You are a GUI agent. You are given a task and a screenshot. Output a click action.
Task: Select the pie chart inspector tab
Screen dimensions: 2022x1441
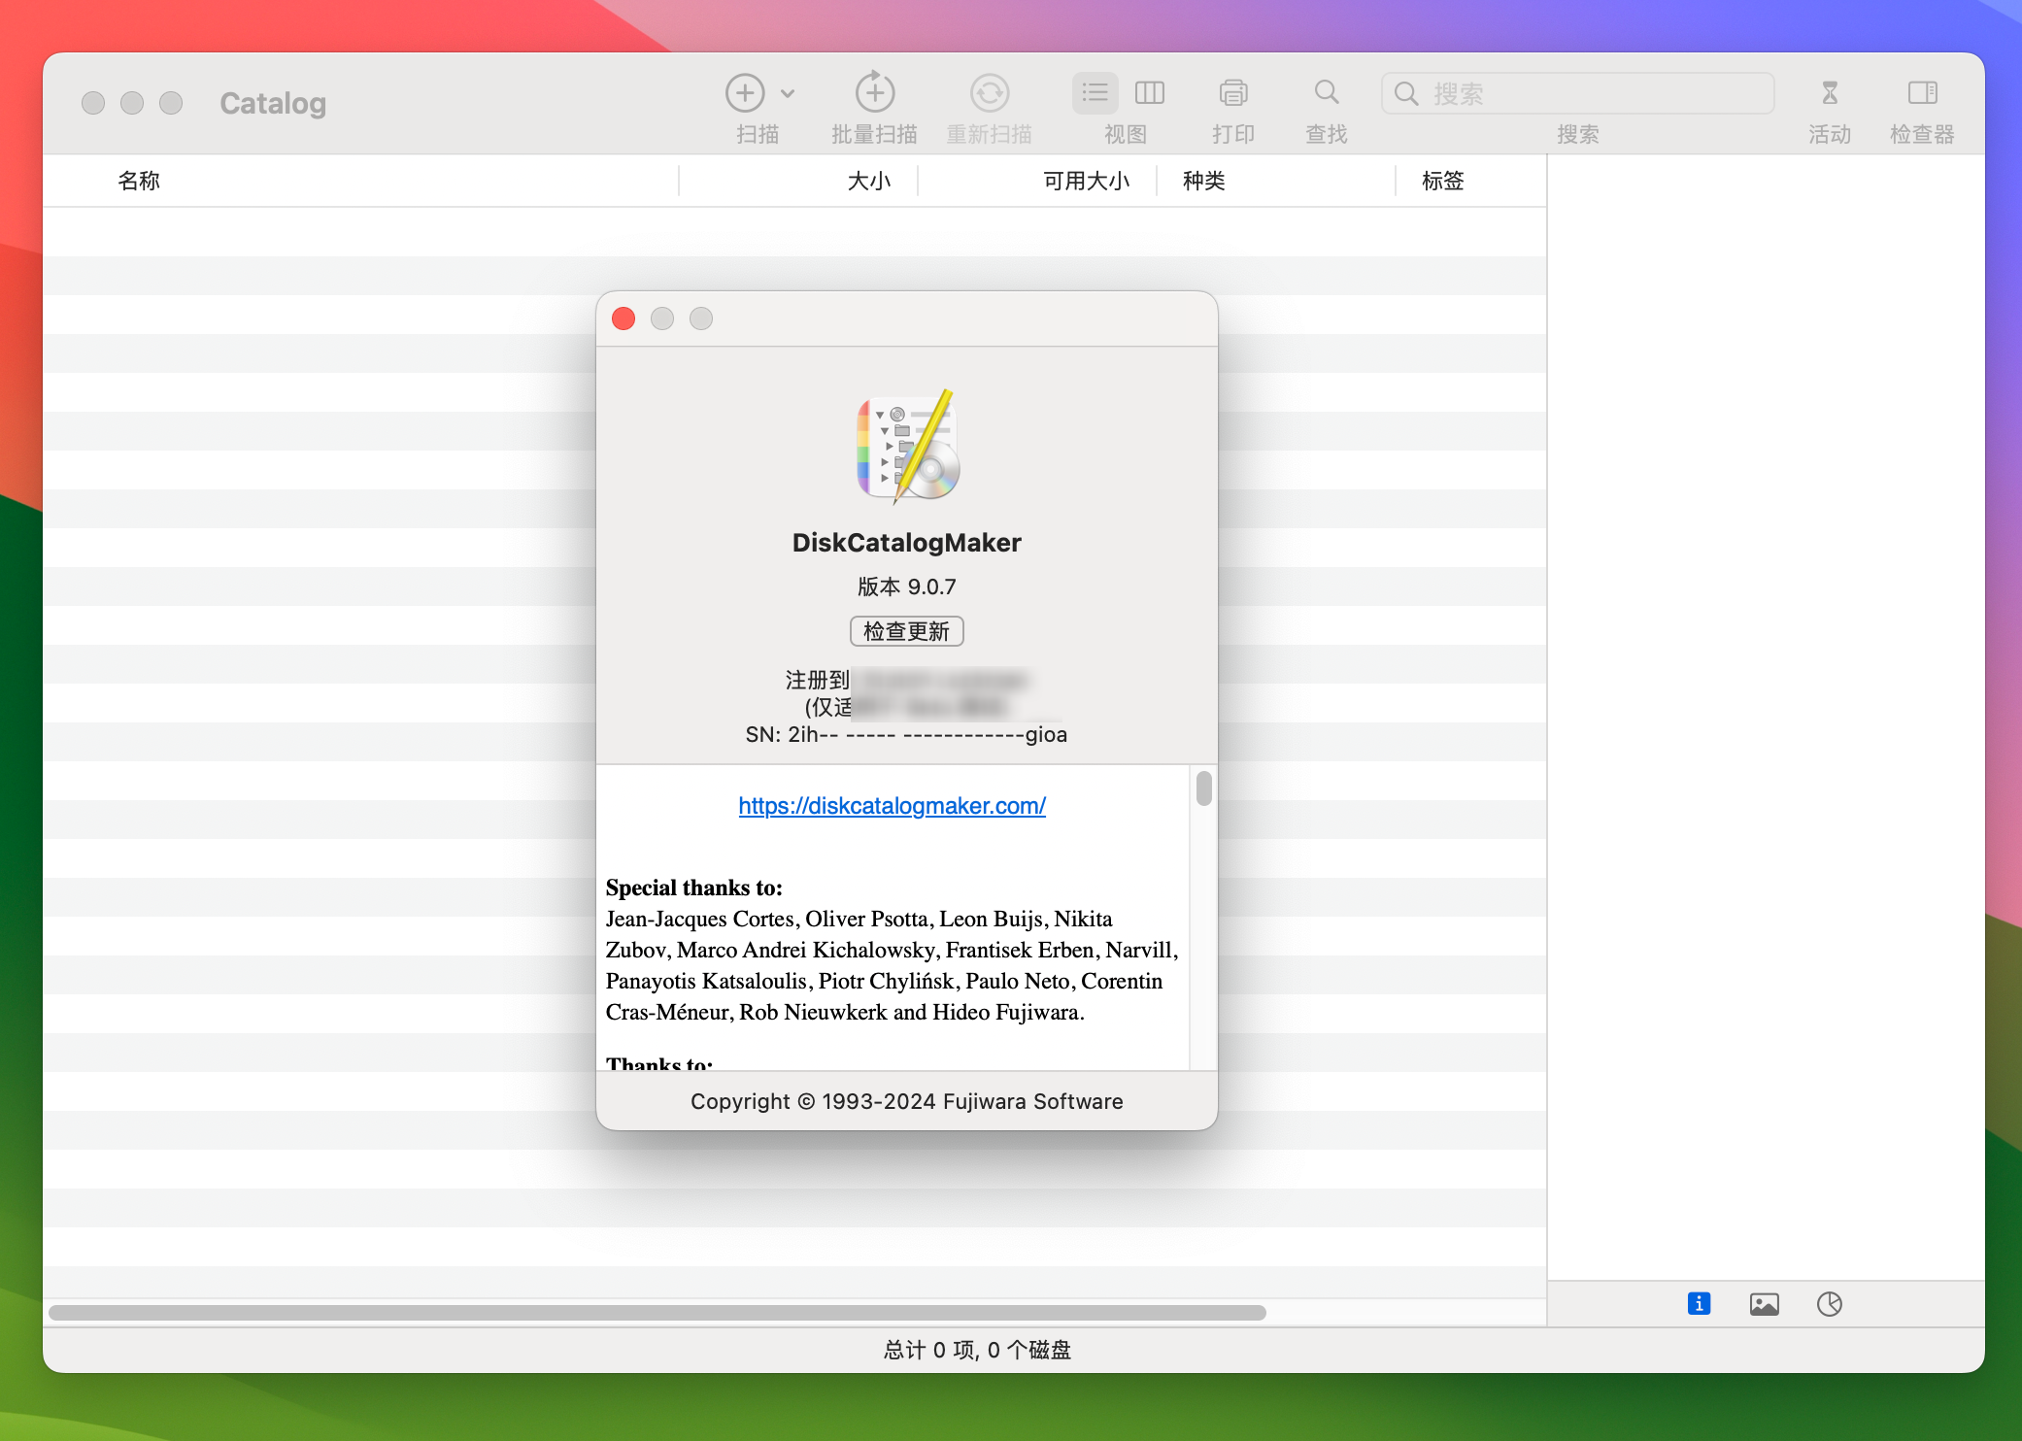(x=1830, y=1304)
